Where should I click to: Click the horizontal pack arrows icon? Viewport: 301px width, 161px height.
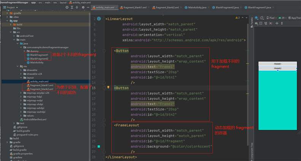coord(277,23)
